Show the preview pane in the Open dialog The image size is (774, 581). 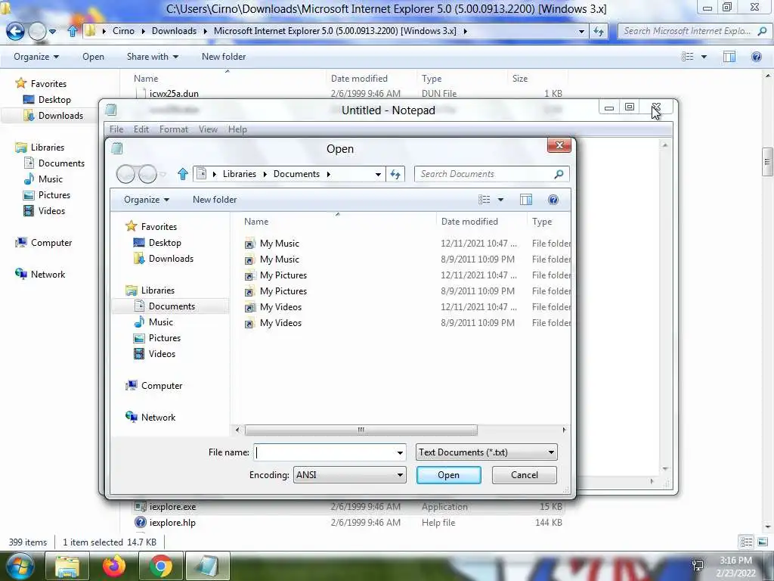[x=526, y=200]
